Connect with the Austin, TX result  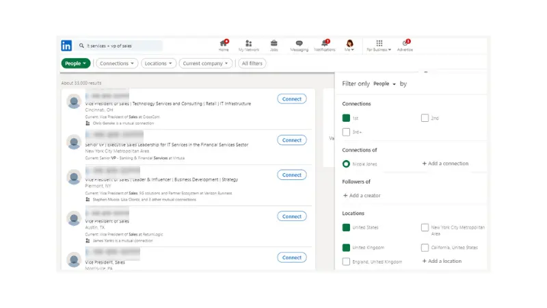[292, 216]
